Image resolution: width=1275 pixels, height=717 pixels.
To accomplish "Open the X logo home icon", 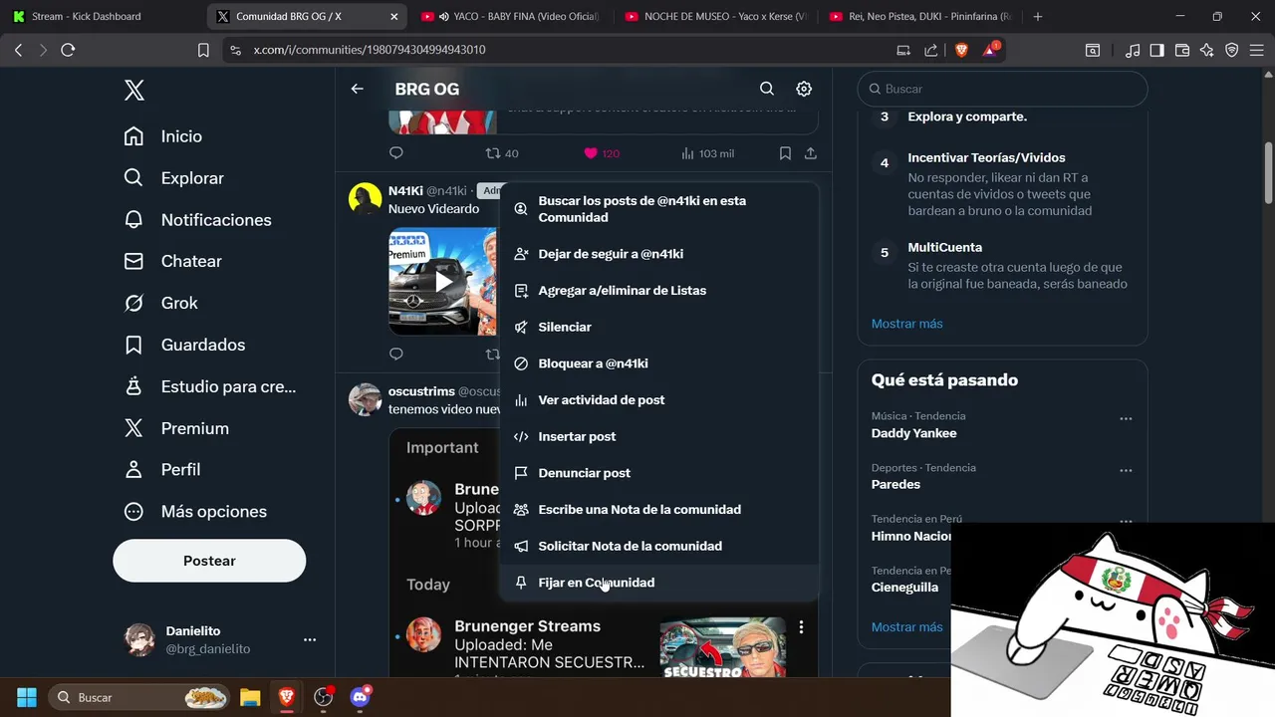I will (x=134, y=91).
